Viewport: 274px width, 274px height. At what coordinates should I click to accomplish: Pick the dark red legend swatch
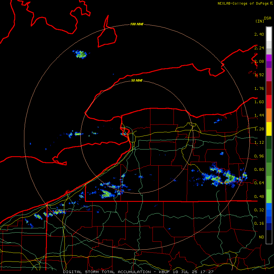click(269, 88)
